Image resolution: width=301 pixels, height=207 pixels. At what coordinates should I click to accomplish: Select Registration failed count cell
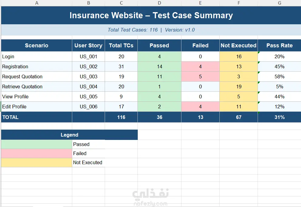click(x=200, y=67)
